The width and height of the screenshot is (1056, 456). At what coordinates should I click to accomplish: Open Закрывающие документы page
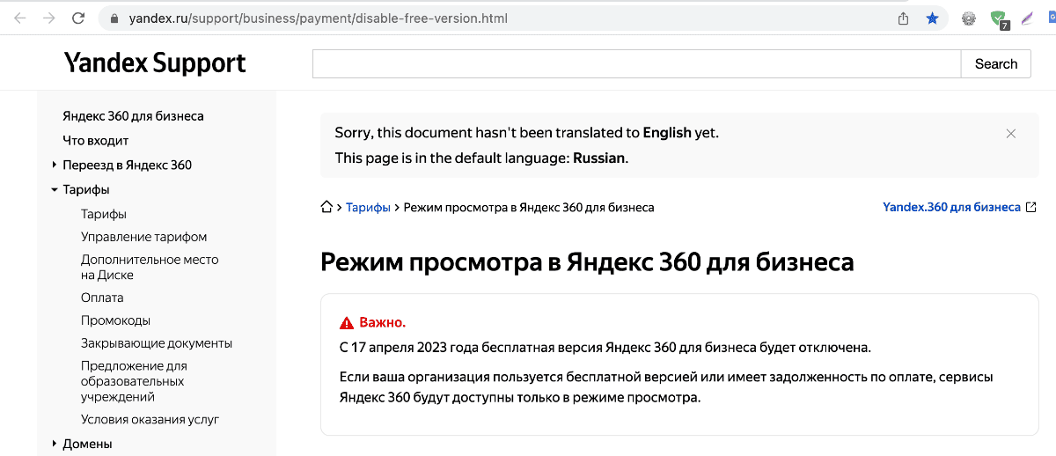click(157, 343)
